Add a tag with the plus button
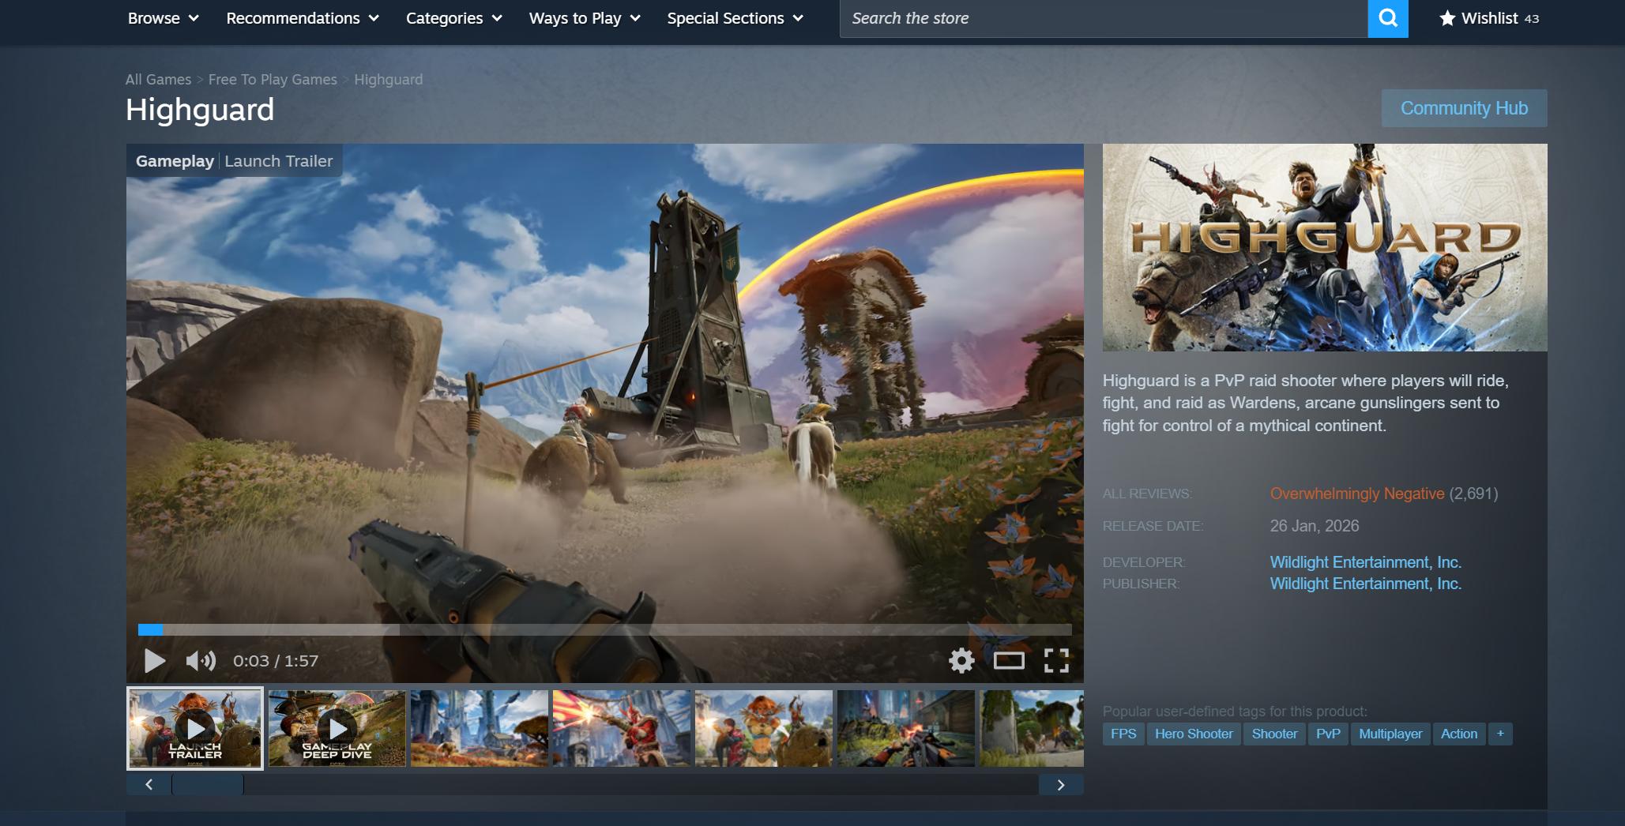 1500,734
